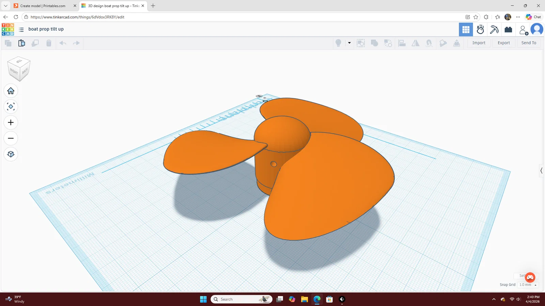
Task: Redo the last undone action
Action: (76, 43)
